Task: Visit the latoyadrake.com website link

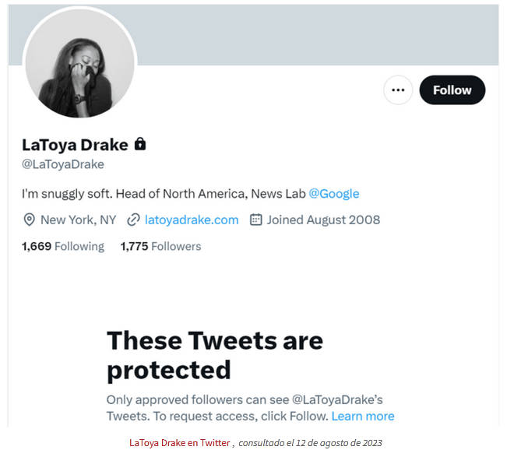Action: [x=192, y=220]
